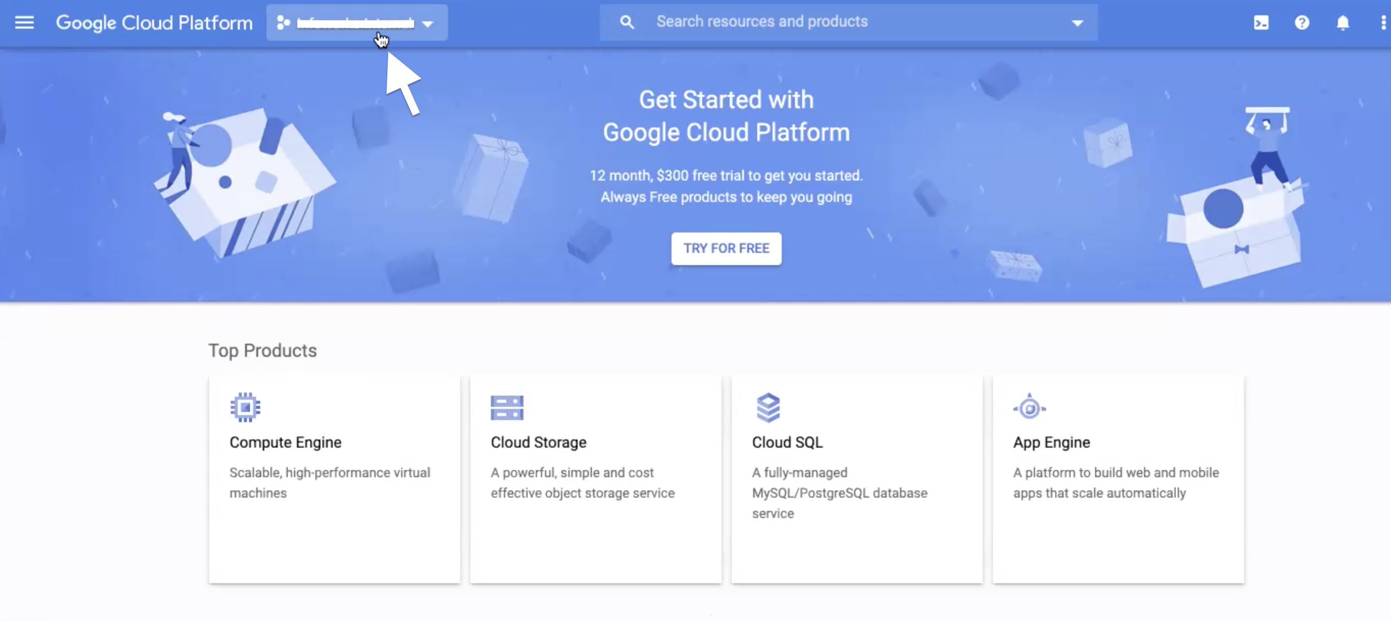Open the Compute Engine card title
The image size is (1391, 621).
pos(285,443)
